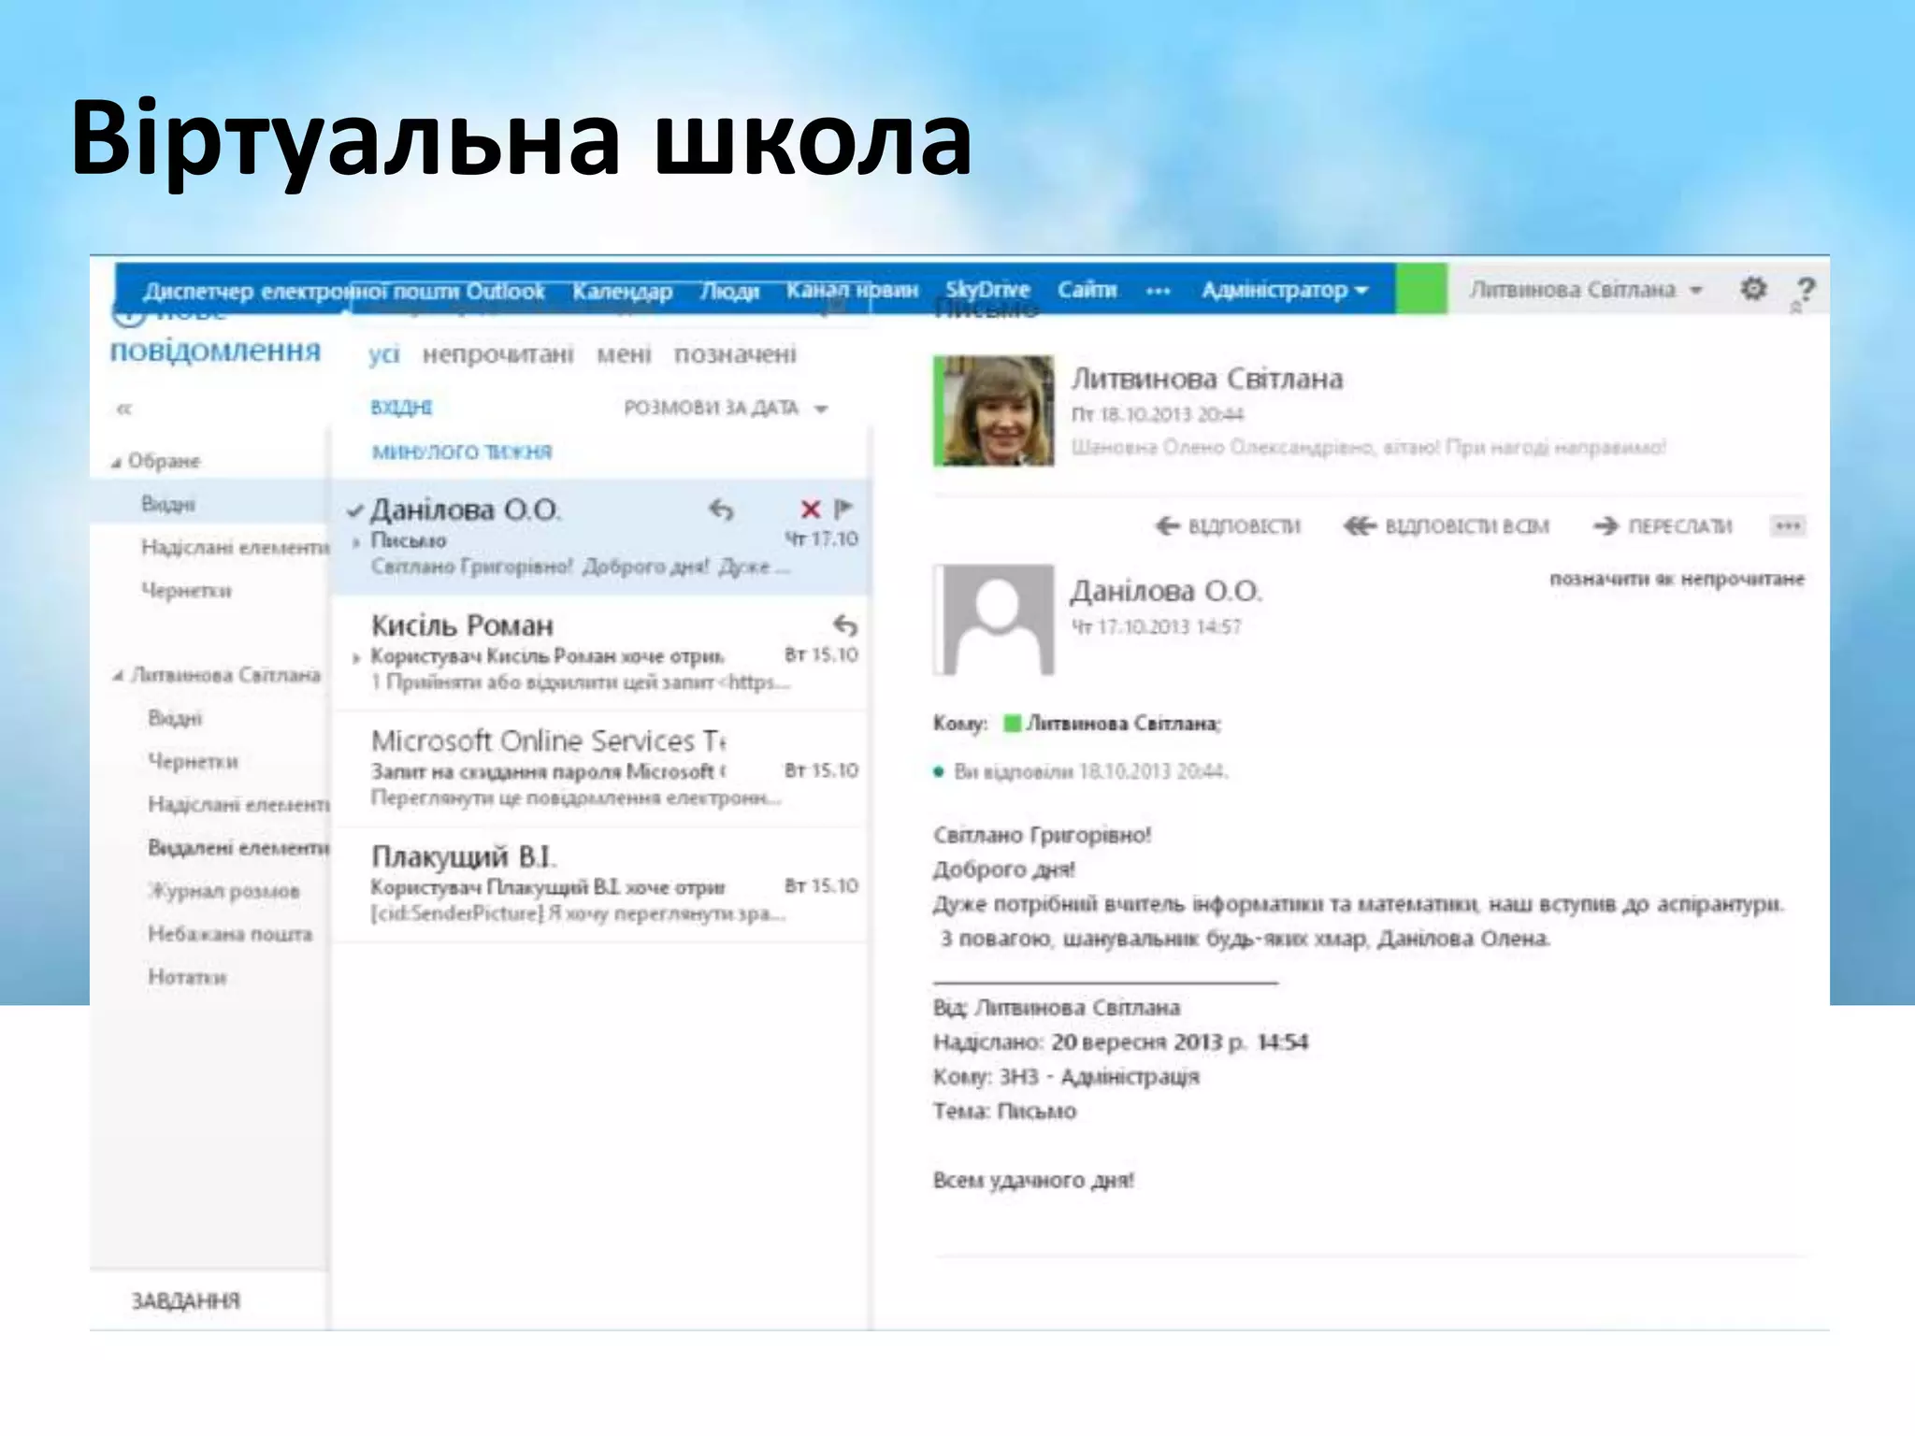The image size is (1915, 1436).
Task: Select Вхідні under Обране
Action: coord(209,505)
